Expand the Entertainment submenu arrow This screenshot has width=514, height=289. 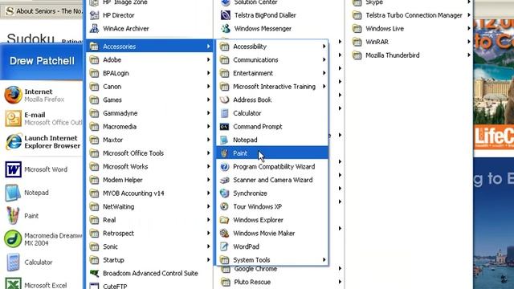click(324, 73)
